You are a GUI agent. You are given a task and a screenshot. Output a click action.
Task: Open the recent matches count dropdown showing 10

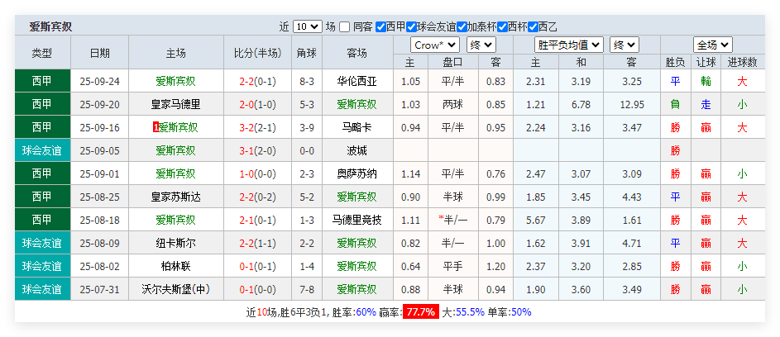[307, 26]
